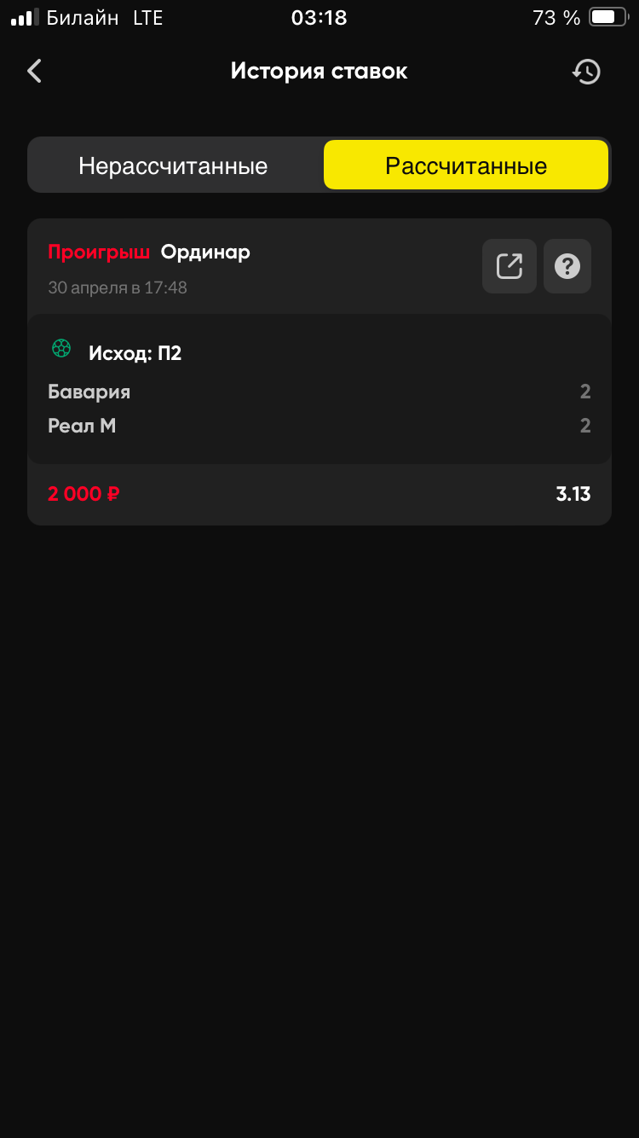Viewport: 639px width, 1138px height.
Task: Tap the green football sport icon
Action: pos(61,348)
